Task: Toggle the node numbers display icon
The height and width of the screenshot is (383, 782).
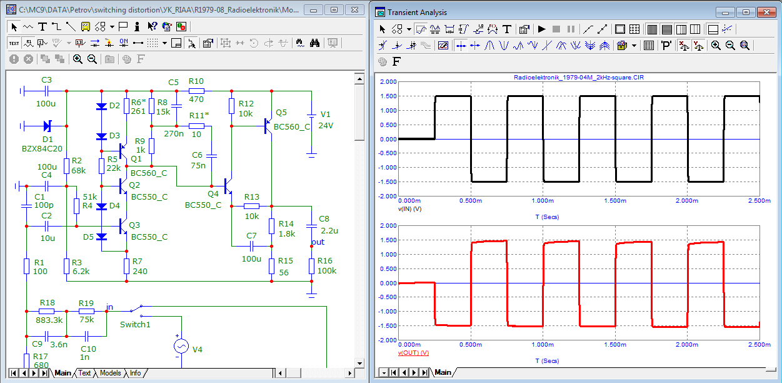Action: tap(42, 43)
